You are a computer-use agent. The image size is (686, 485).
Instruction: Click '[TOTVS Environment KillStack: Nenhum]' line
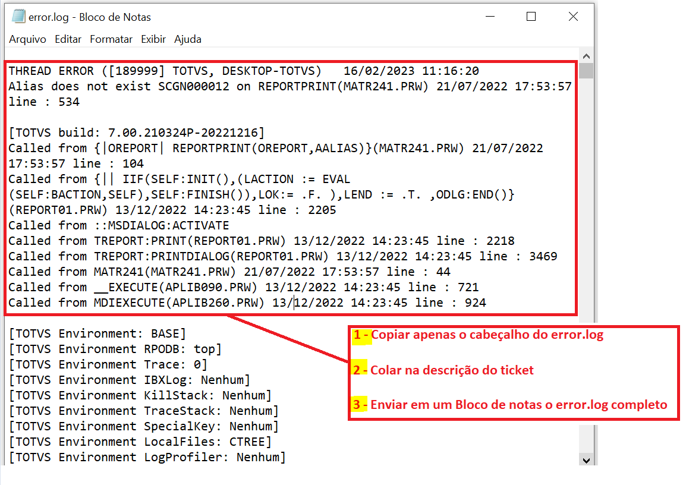pos(140,395)
